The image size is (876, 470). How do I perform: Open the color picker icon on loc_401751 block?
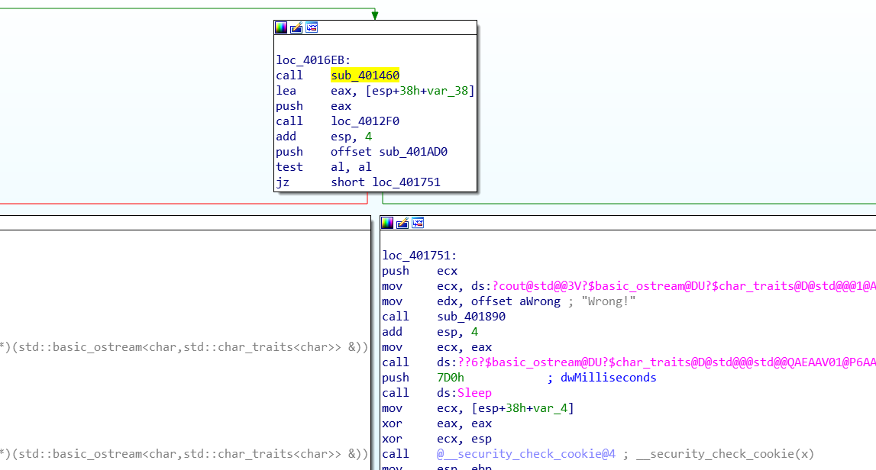(387, 223)
